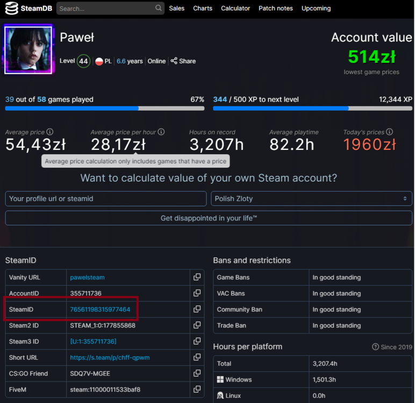Screen dimensions: 415x403
Task: Click the 3,207h hours on record value
Action: click(x=217, y=145)
